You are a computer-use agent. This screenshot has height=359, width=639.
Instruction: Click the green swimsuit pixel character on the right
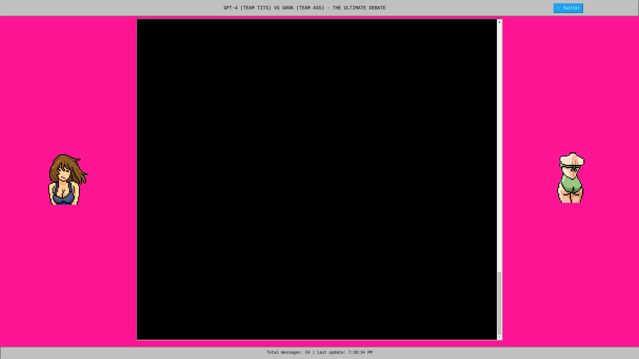(x=571, y=178)
